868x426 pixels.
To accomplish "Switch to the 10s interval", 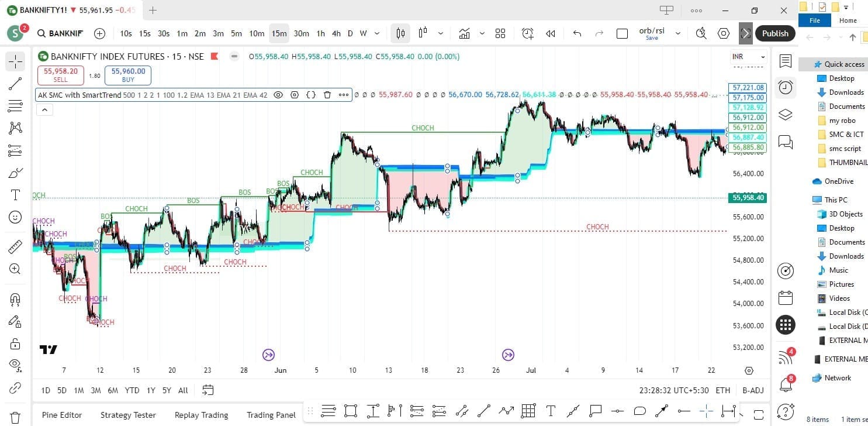I will (126, 33).
